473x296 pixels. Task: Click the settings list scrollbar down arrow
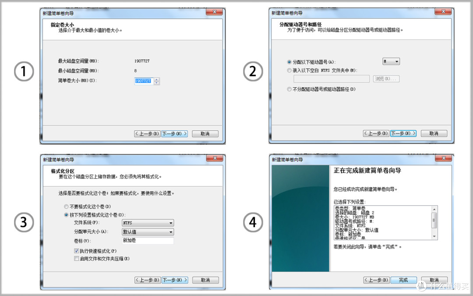pyautogui.click(x=434, y=236)
